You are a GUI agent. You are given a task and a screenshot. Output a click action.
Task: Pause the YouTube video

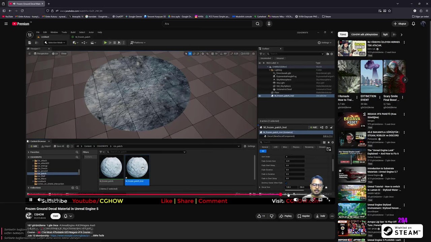[31, 200]
